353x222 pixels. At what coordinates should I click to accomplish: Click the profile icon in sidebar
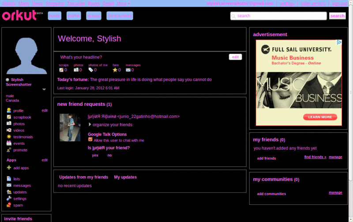click(9, 110)
